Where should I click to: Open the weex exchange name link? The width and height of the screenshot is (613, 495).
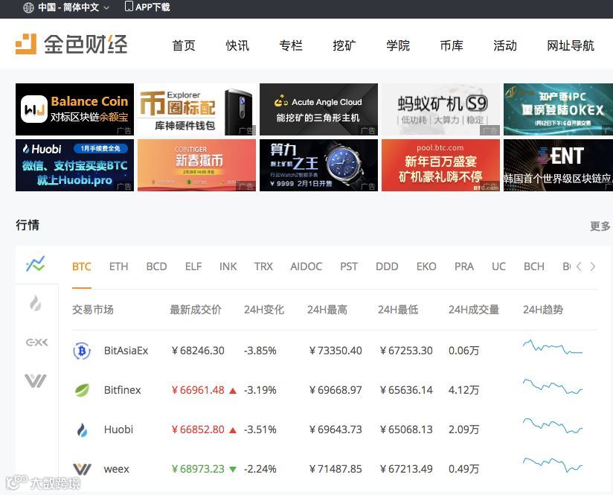coord(117,469)
